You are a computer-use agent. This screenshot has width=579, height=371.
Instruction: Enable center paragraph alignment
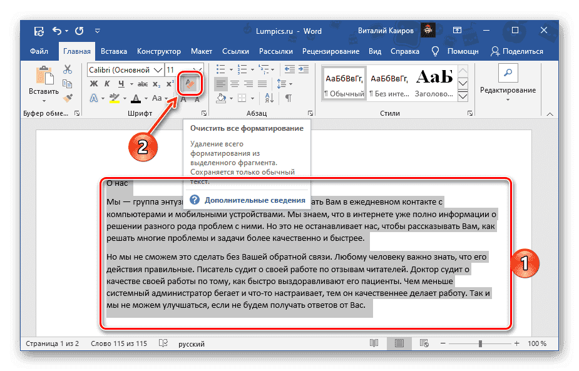pos(235,83)
